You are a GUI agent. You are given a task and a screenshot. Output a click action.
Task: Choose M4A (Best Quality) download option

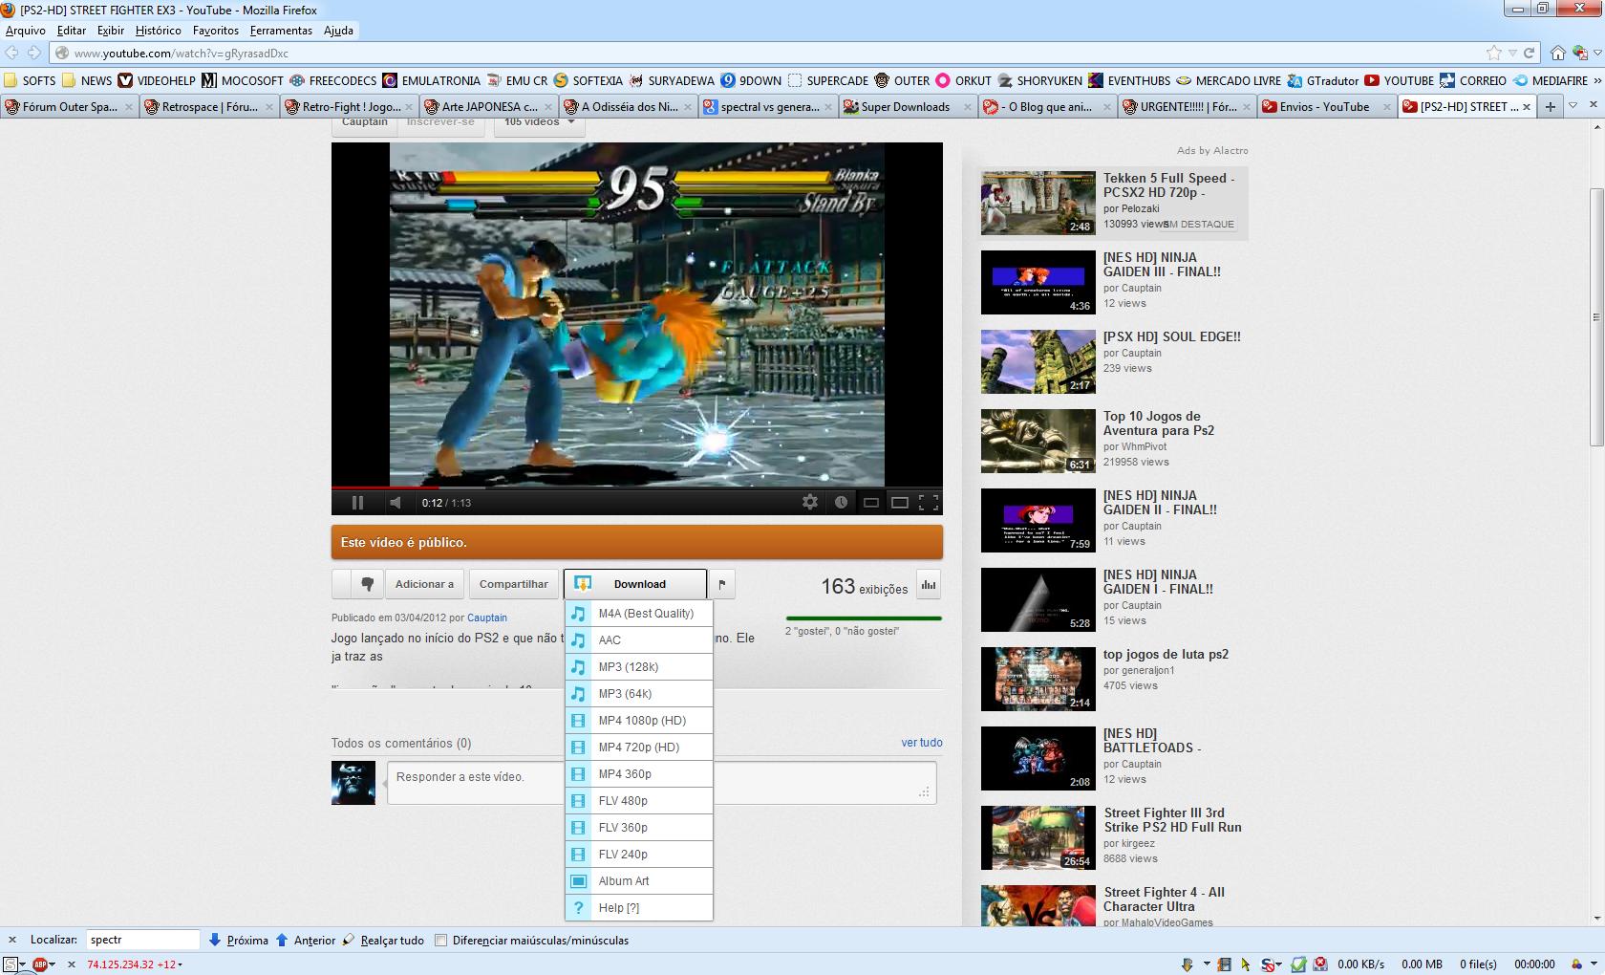(639, 614)
